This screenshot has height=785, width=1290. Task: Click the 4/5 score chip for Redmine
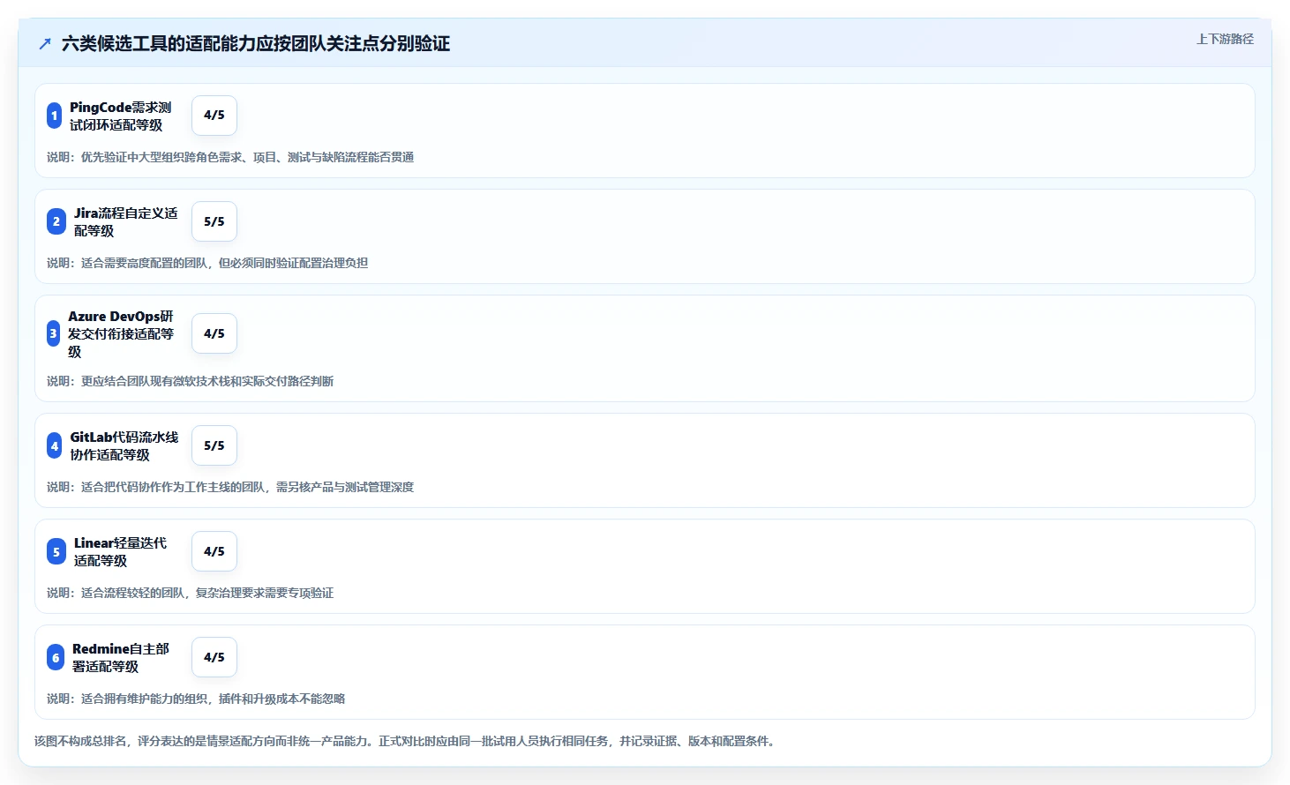pos(214,657)
